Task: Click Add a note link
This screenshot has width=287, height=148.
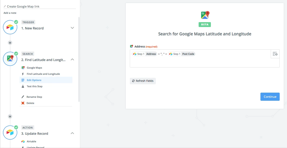Action: (x=10, y=13)
